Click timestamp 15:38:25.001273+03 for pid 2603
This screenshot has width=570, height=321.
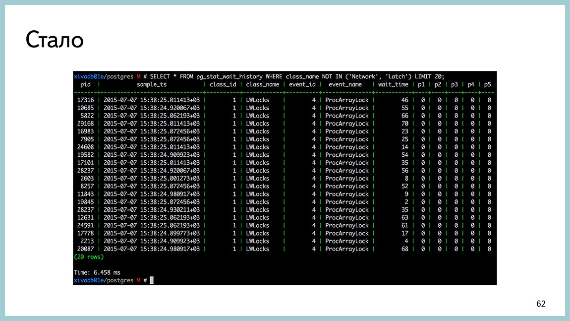[170, 178]
